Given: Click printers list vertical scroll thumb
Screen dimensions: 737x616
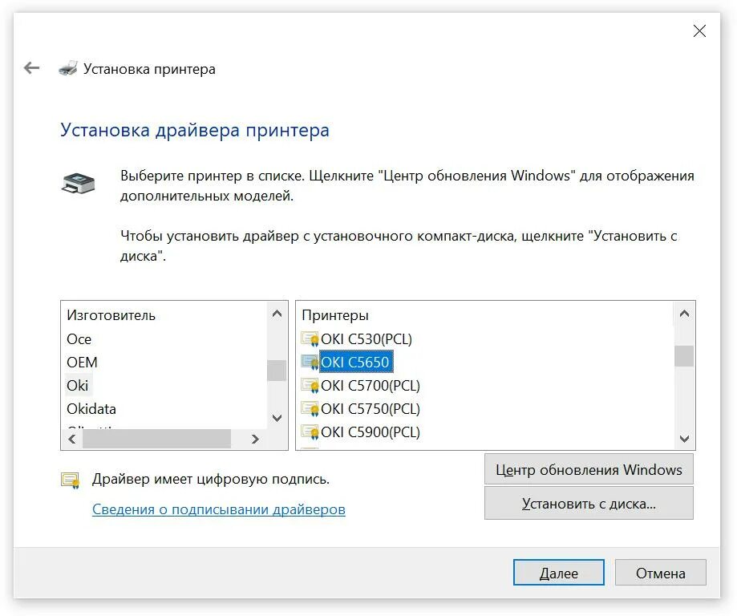Looking at the screenshot, I should (684, 356).
